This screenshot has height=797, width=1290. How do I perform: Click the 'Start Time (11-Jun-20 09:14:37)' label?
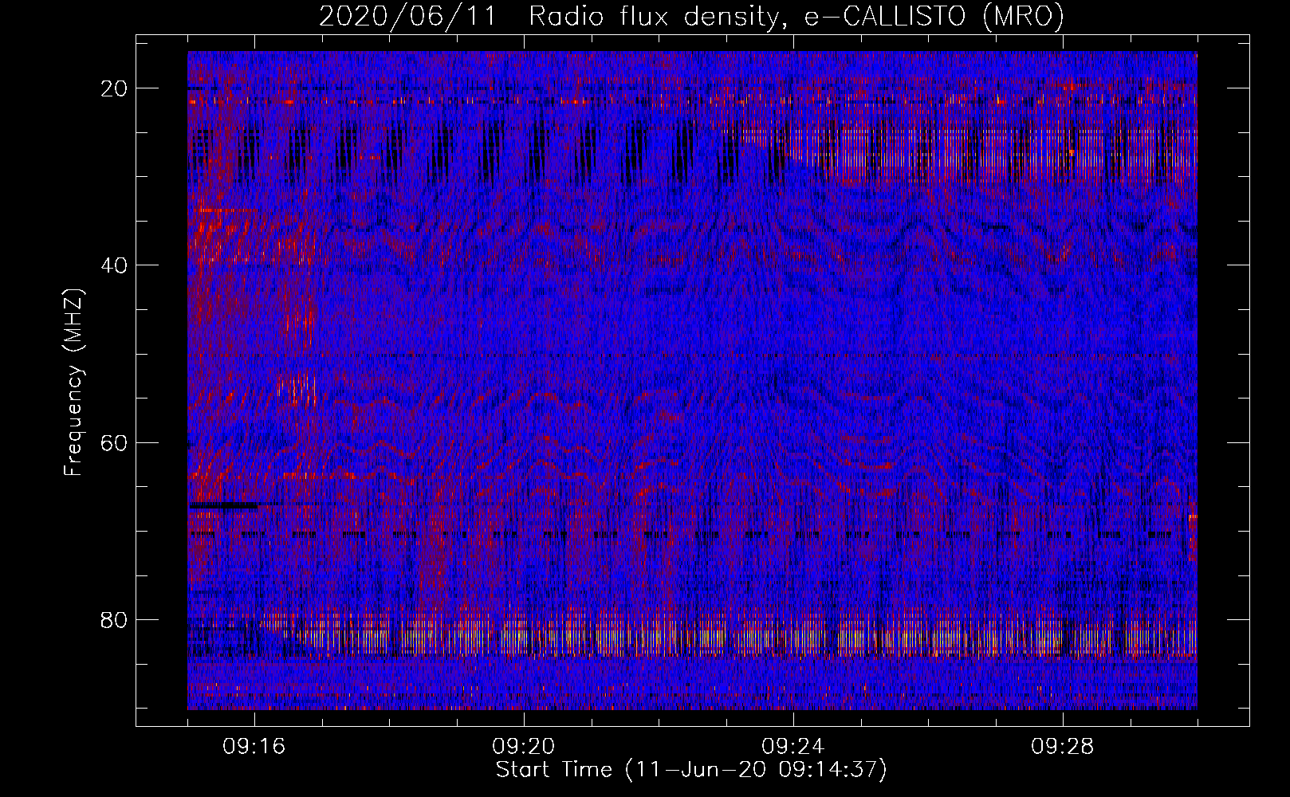pos(691,770)
